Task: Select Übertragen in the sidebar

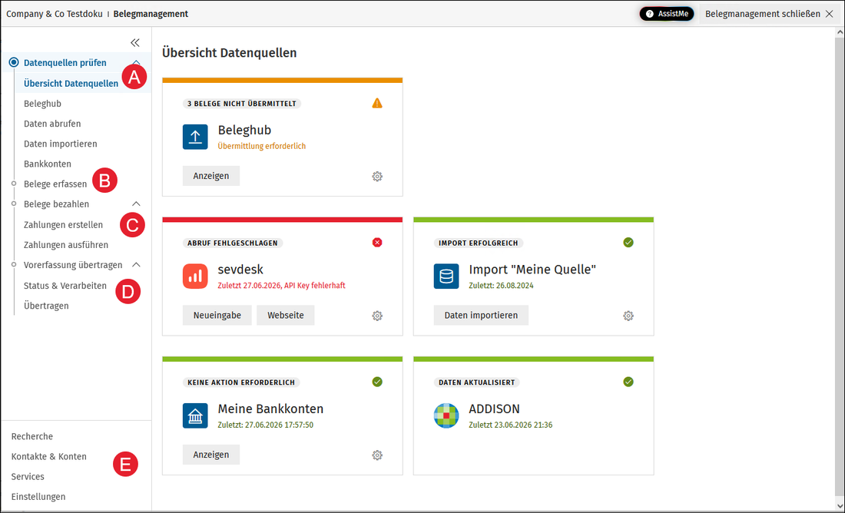Action: click(x=46, y=306)
